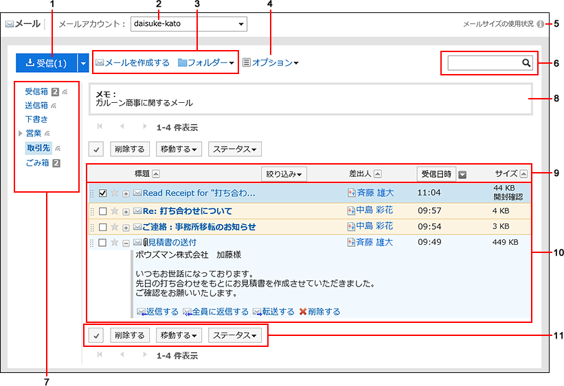Check the ご連絡：事務所移転のお知らせ mail checkbox
564x386 pixels.
[103, 227]
